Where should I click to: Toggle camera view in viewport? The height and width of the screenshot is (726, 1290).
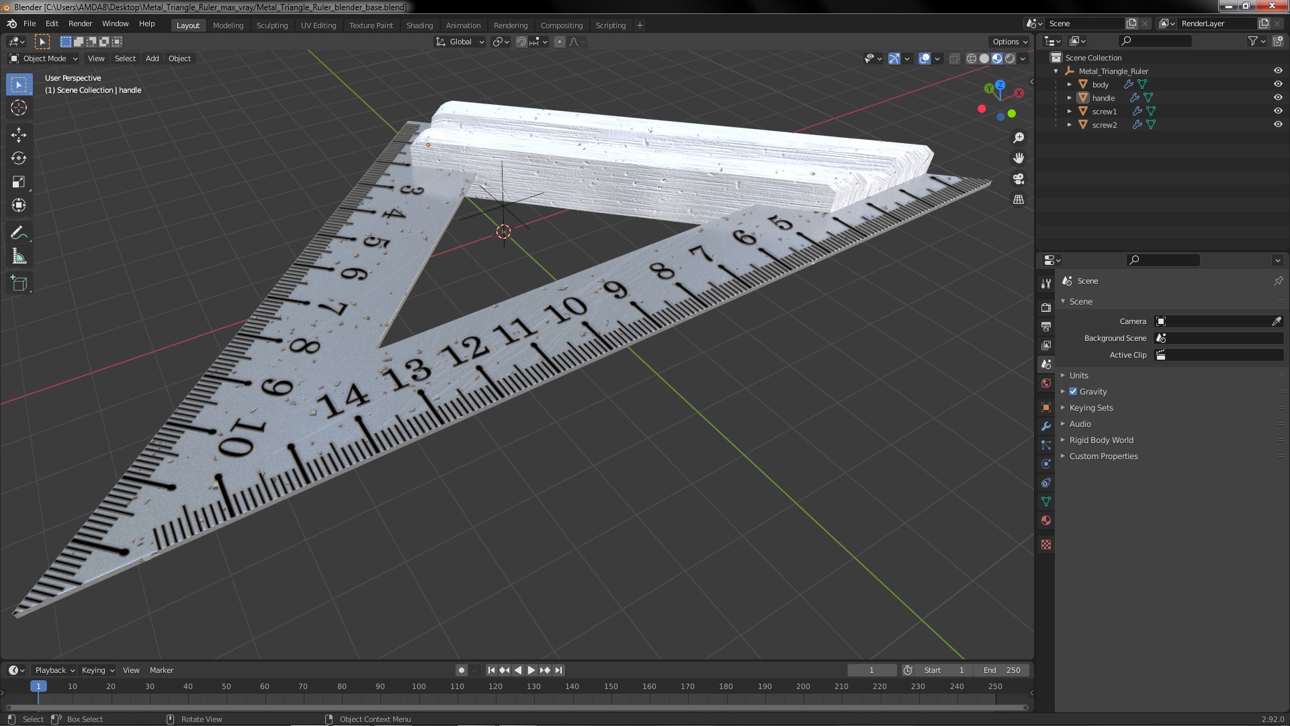tap(1019, 179)
